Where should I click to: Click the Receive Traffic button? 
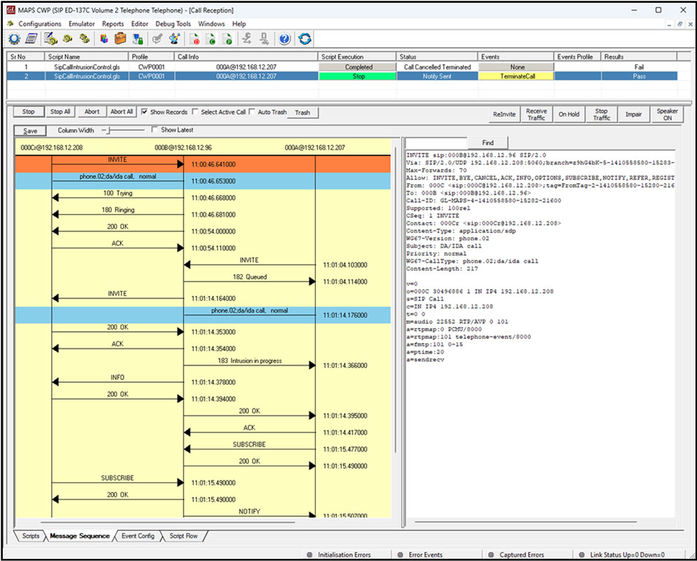click(x=536, y=114)
